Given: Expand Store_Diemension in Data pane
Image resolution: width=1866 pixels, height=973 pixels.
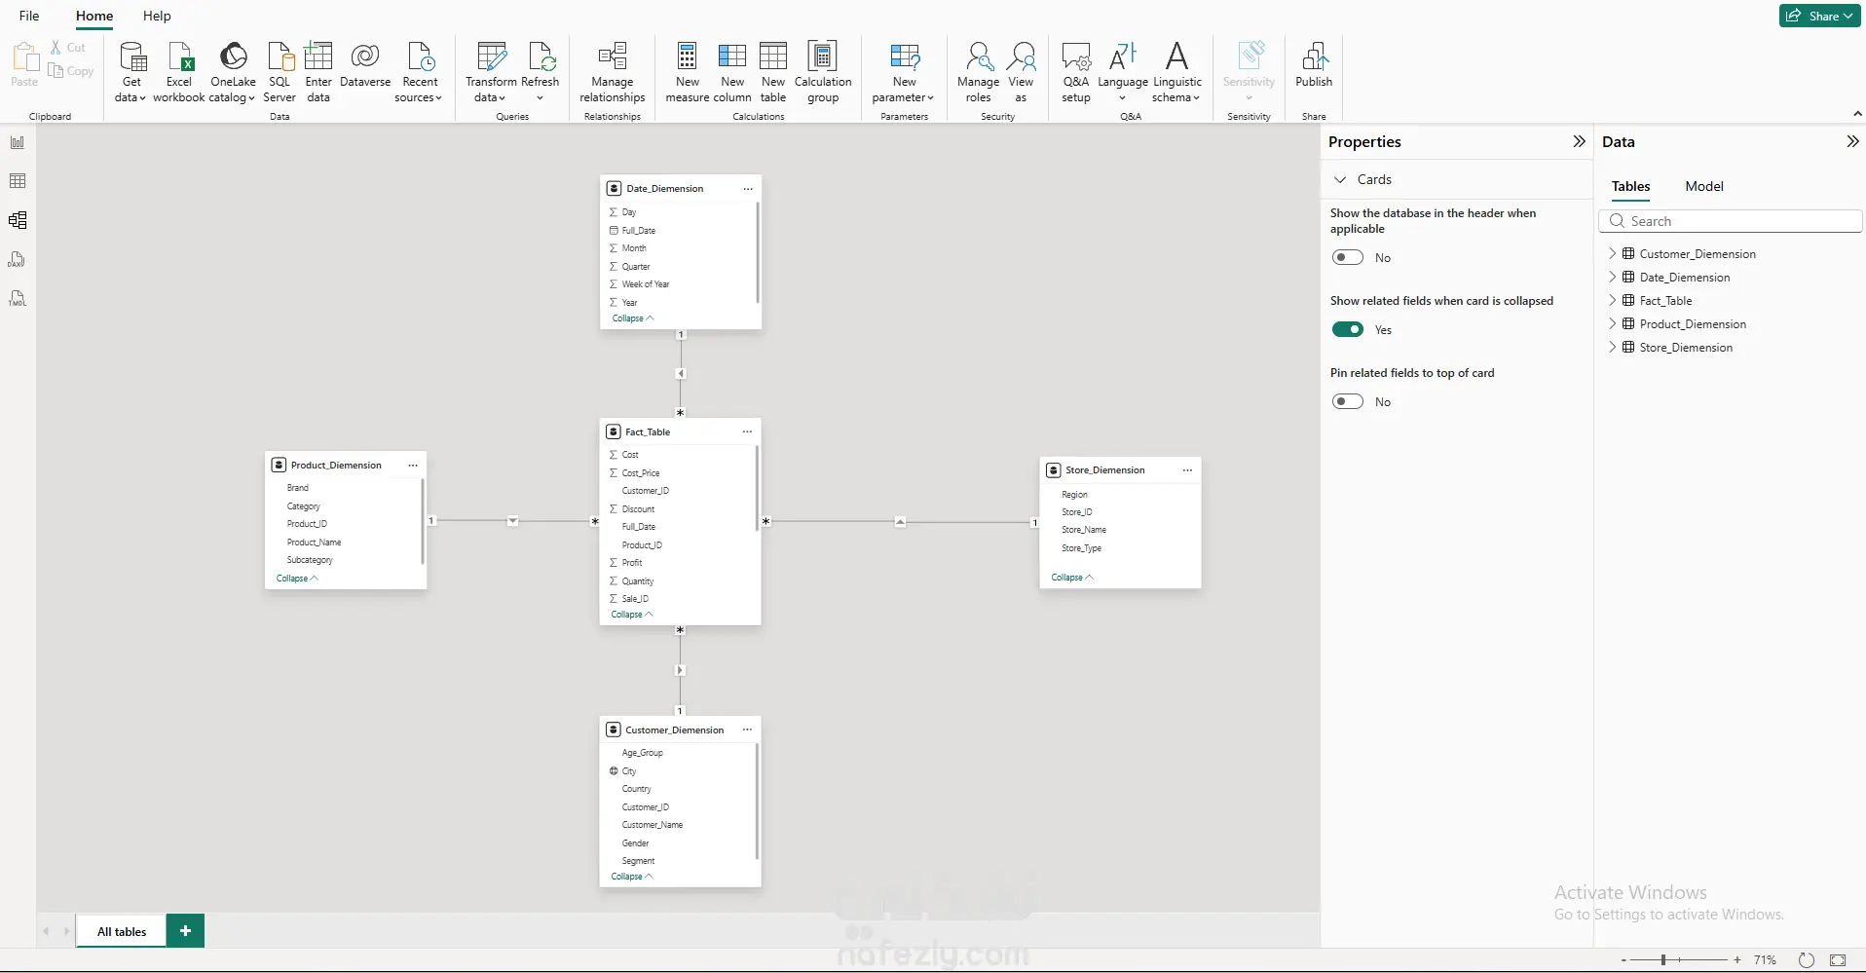Looking at the screenshot, I should click(x=1613, y=347).
